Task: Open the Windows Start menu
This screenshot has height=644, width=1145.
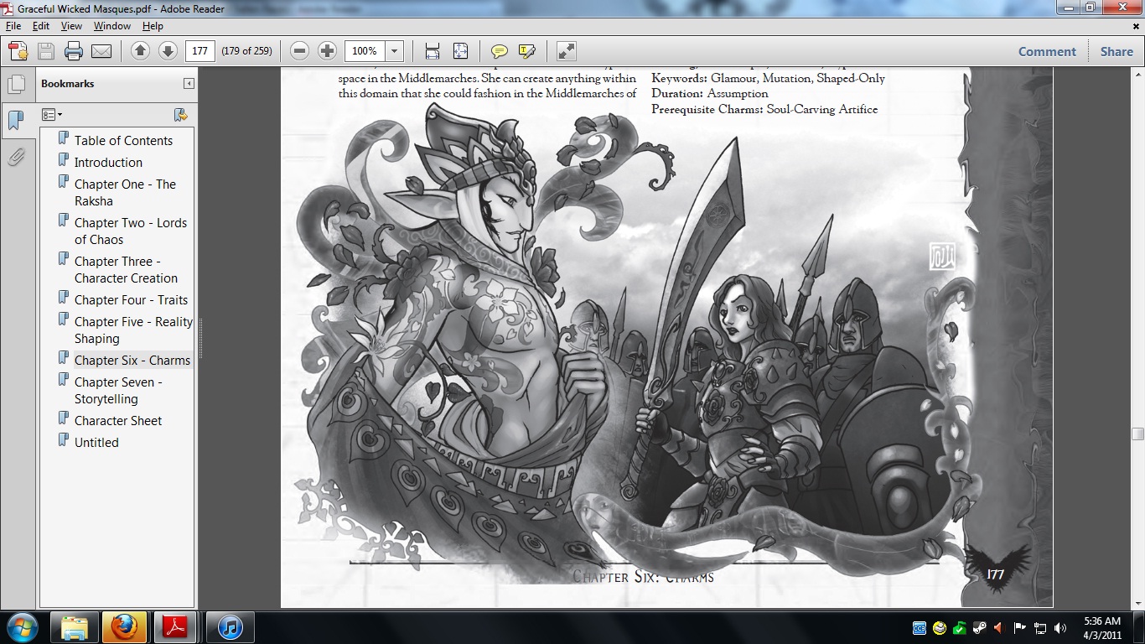Action: 22,627
